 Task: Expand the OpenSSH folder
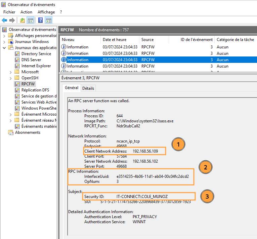pos(11,78)
